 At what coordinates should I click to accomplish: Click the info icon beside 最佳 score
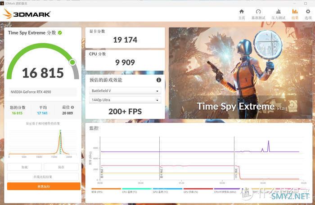(72, 107)
